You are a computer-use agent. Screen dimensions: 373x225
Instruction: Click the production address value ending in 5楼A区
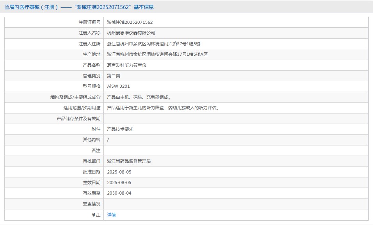pyautogui.click(x=157, y=55)
